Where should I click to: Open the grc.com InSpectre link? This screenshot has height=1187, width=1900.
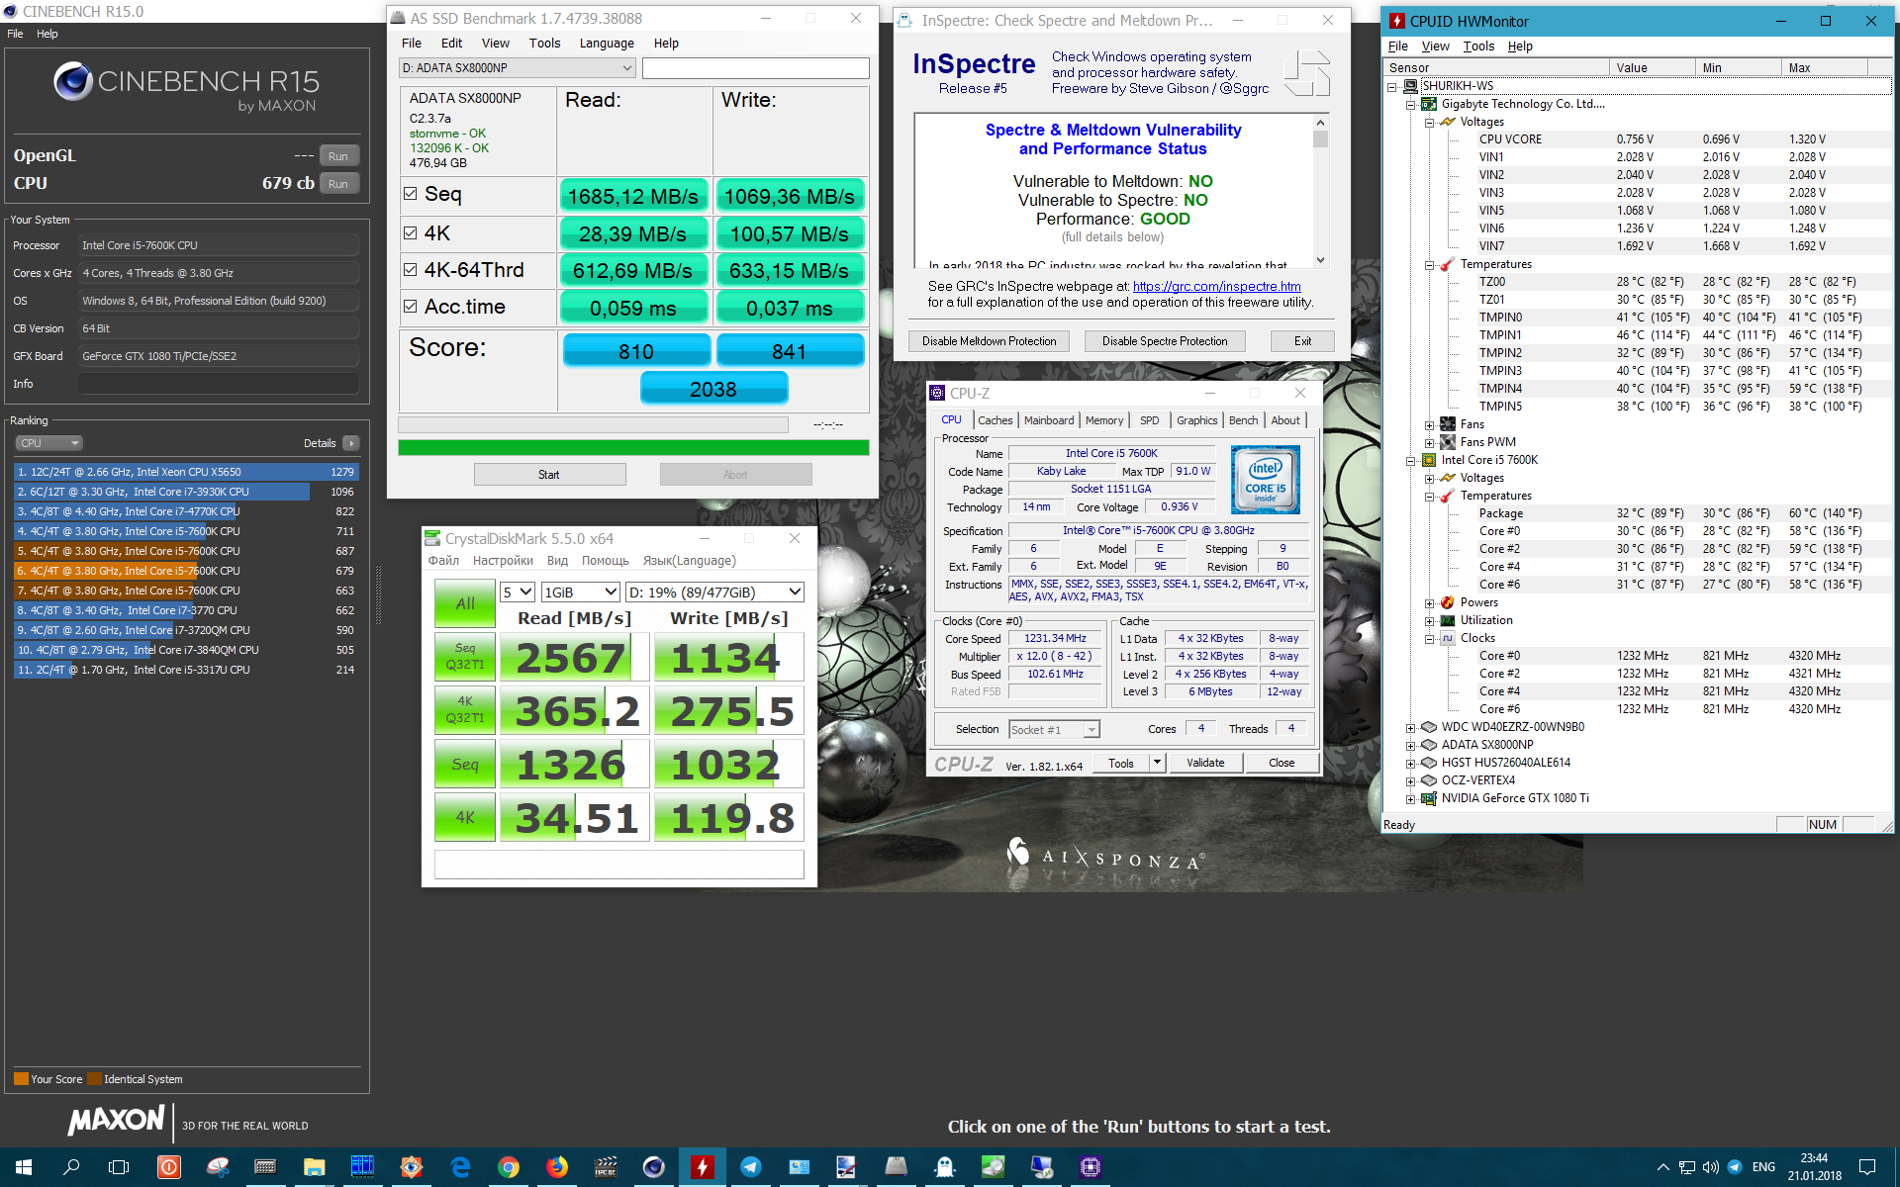point(1216,286)
